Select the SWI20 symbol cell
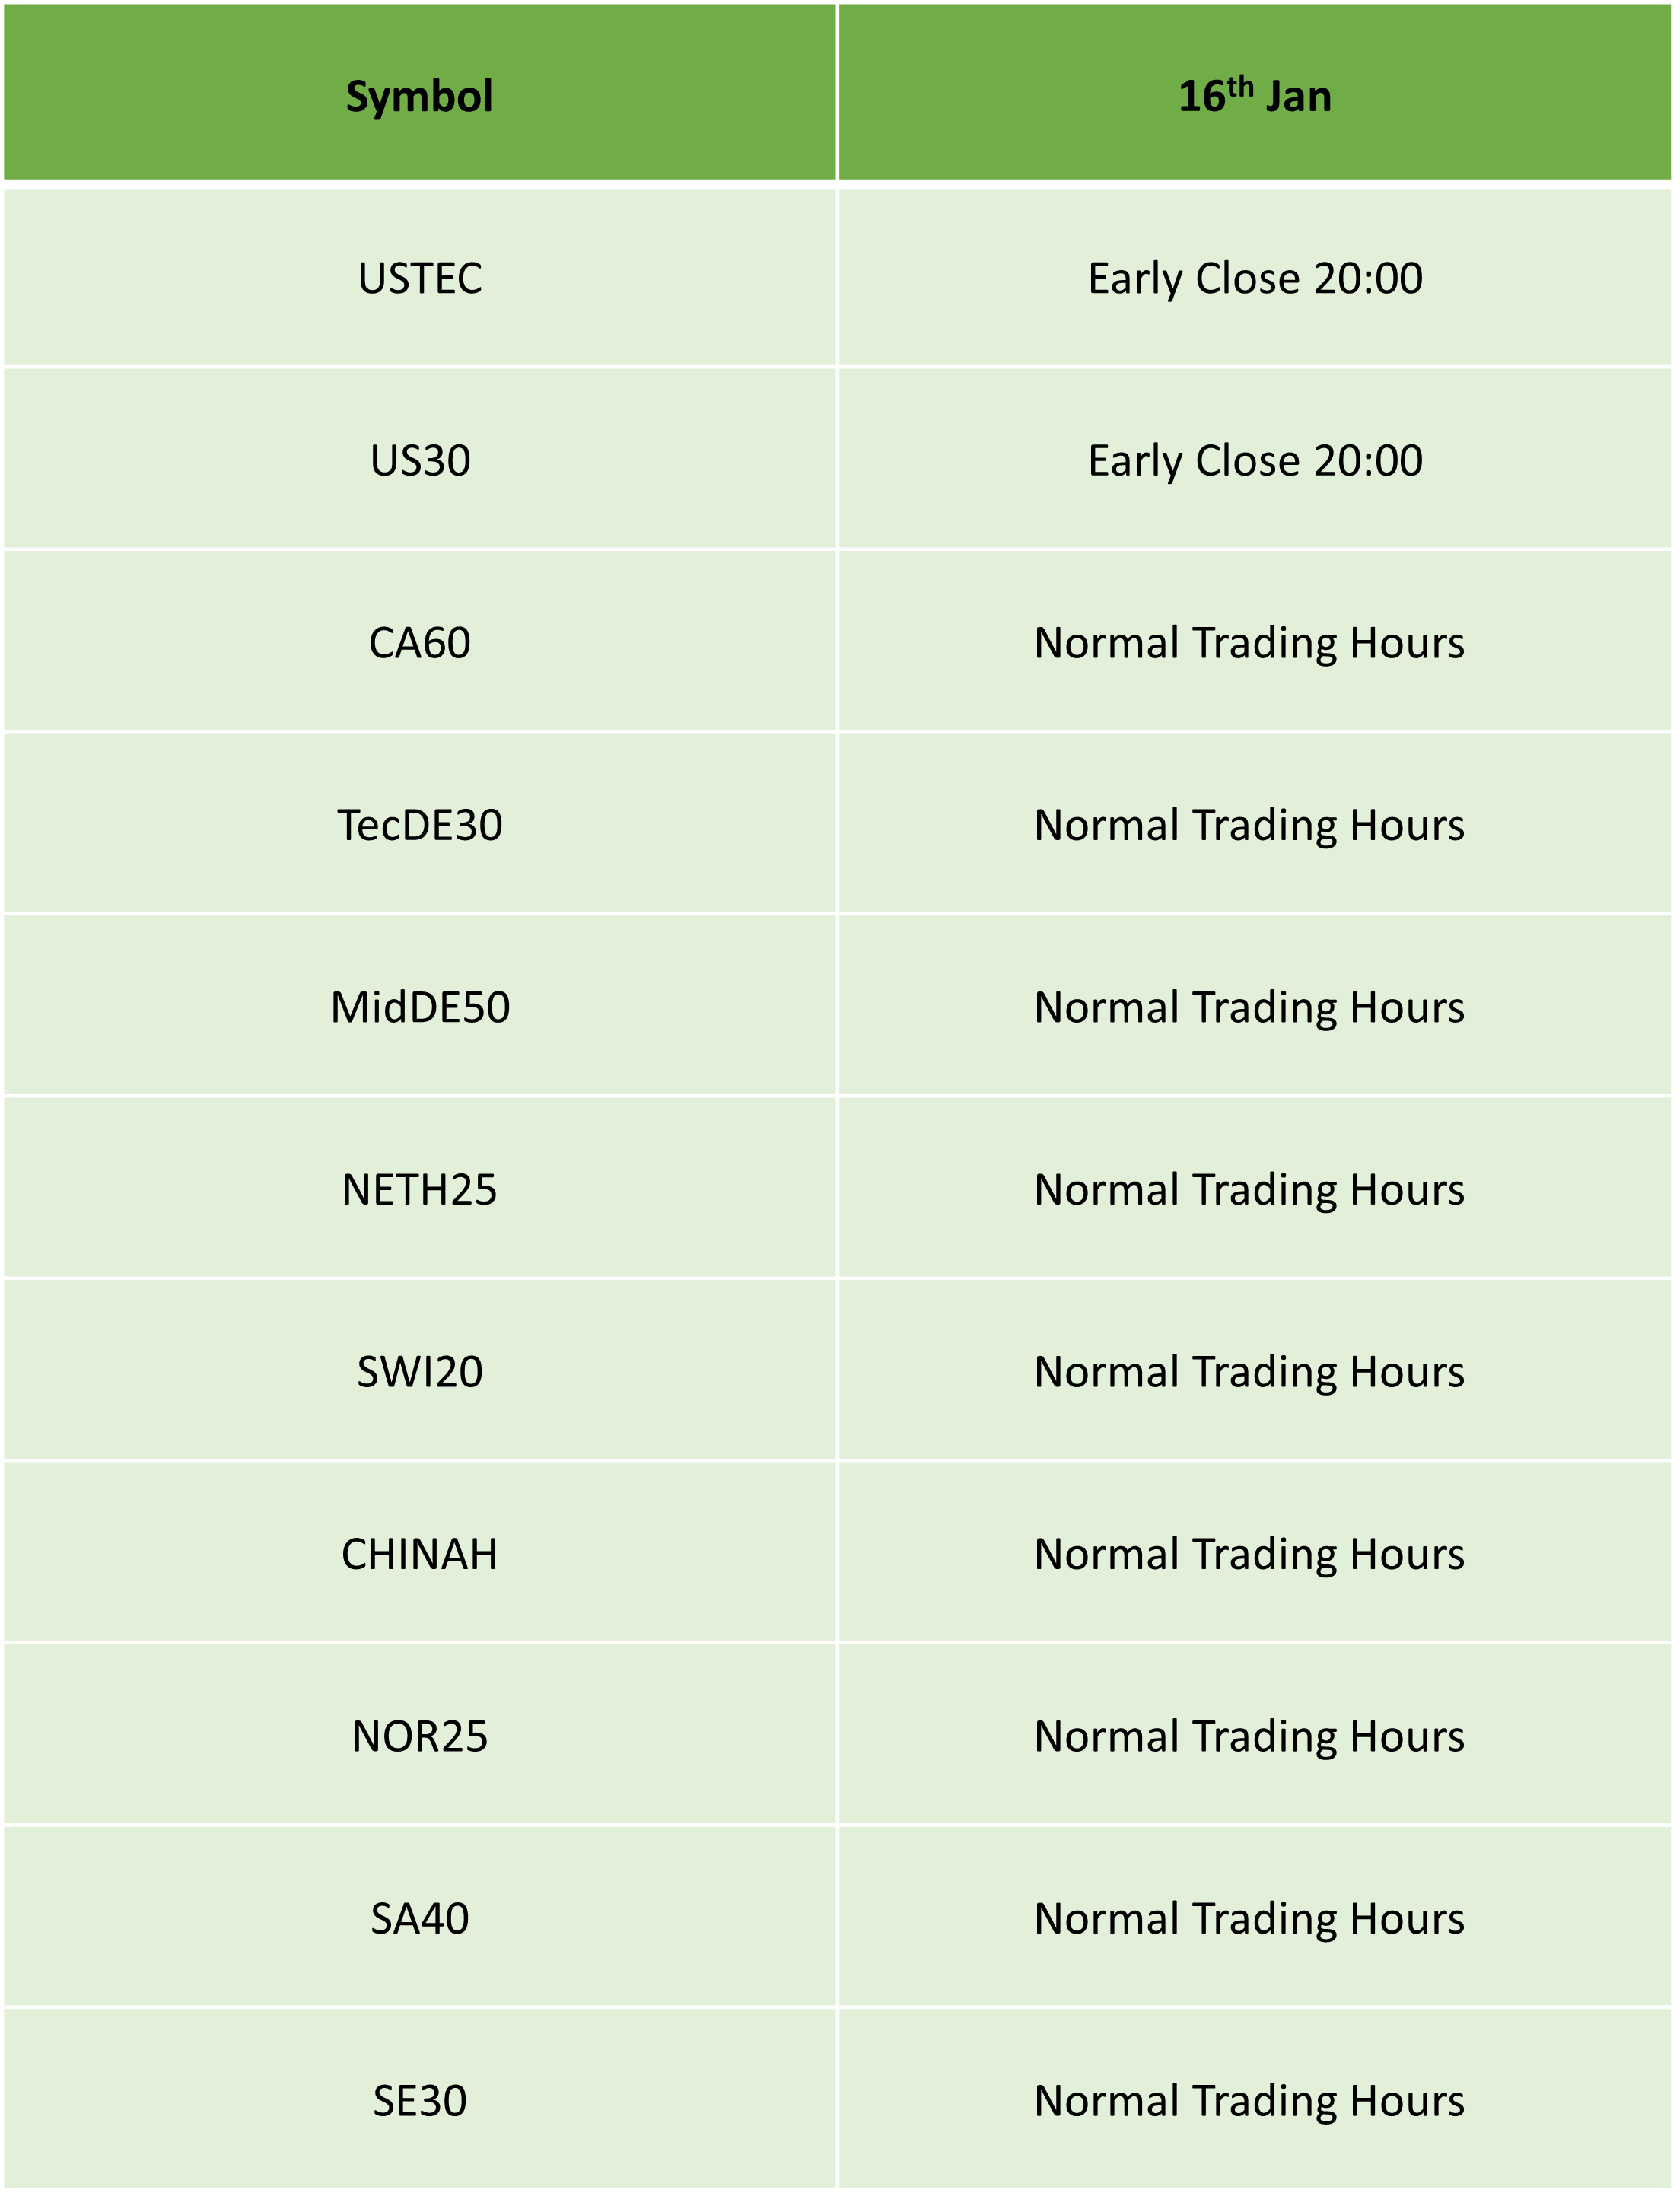Image resolution: width=1680 pixels, height=2193 pixels. [420, 1371]
